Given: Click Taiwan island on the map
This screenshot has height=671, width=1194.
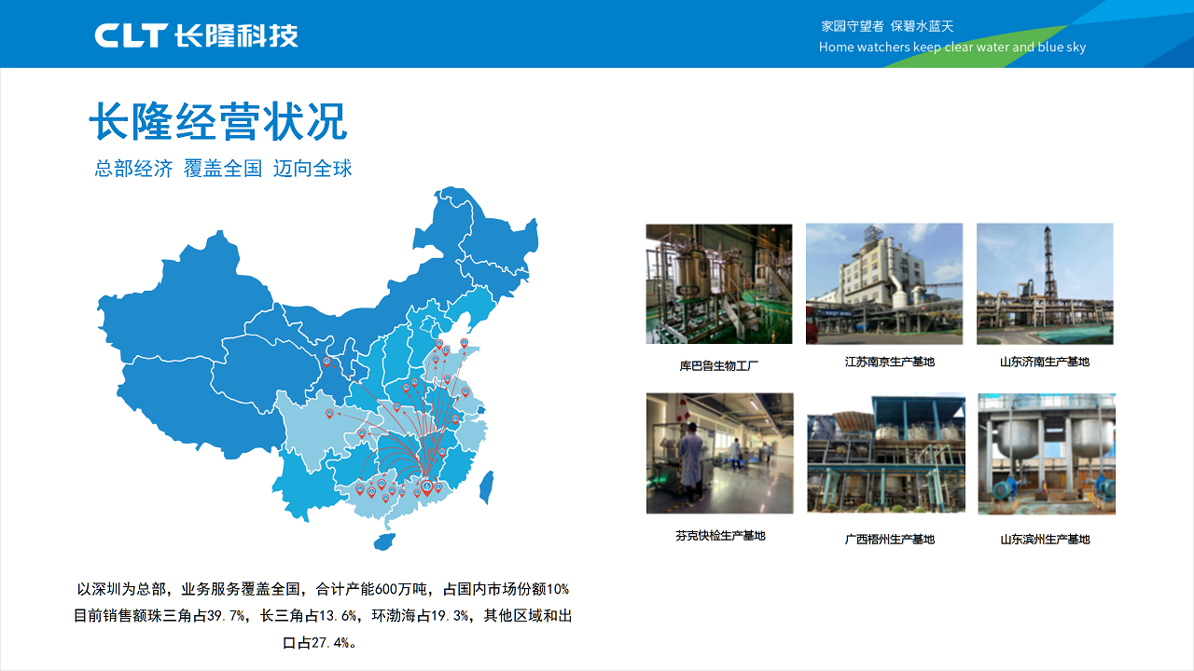Looking at the screenshot, I should pyautogui.click(x=486, y=486).
